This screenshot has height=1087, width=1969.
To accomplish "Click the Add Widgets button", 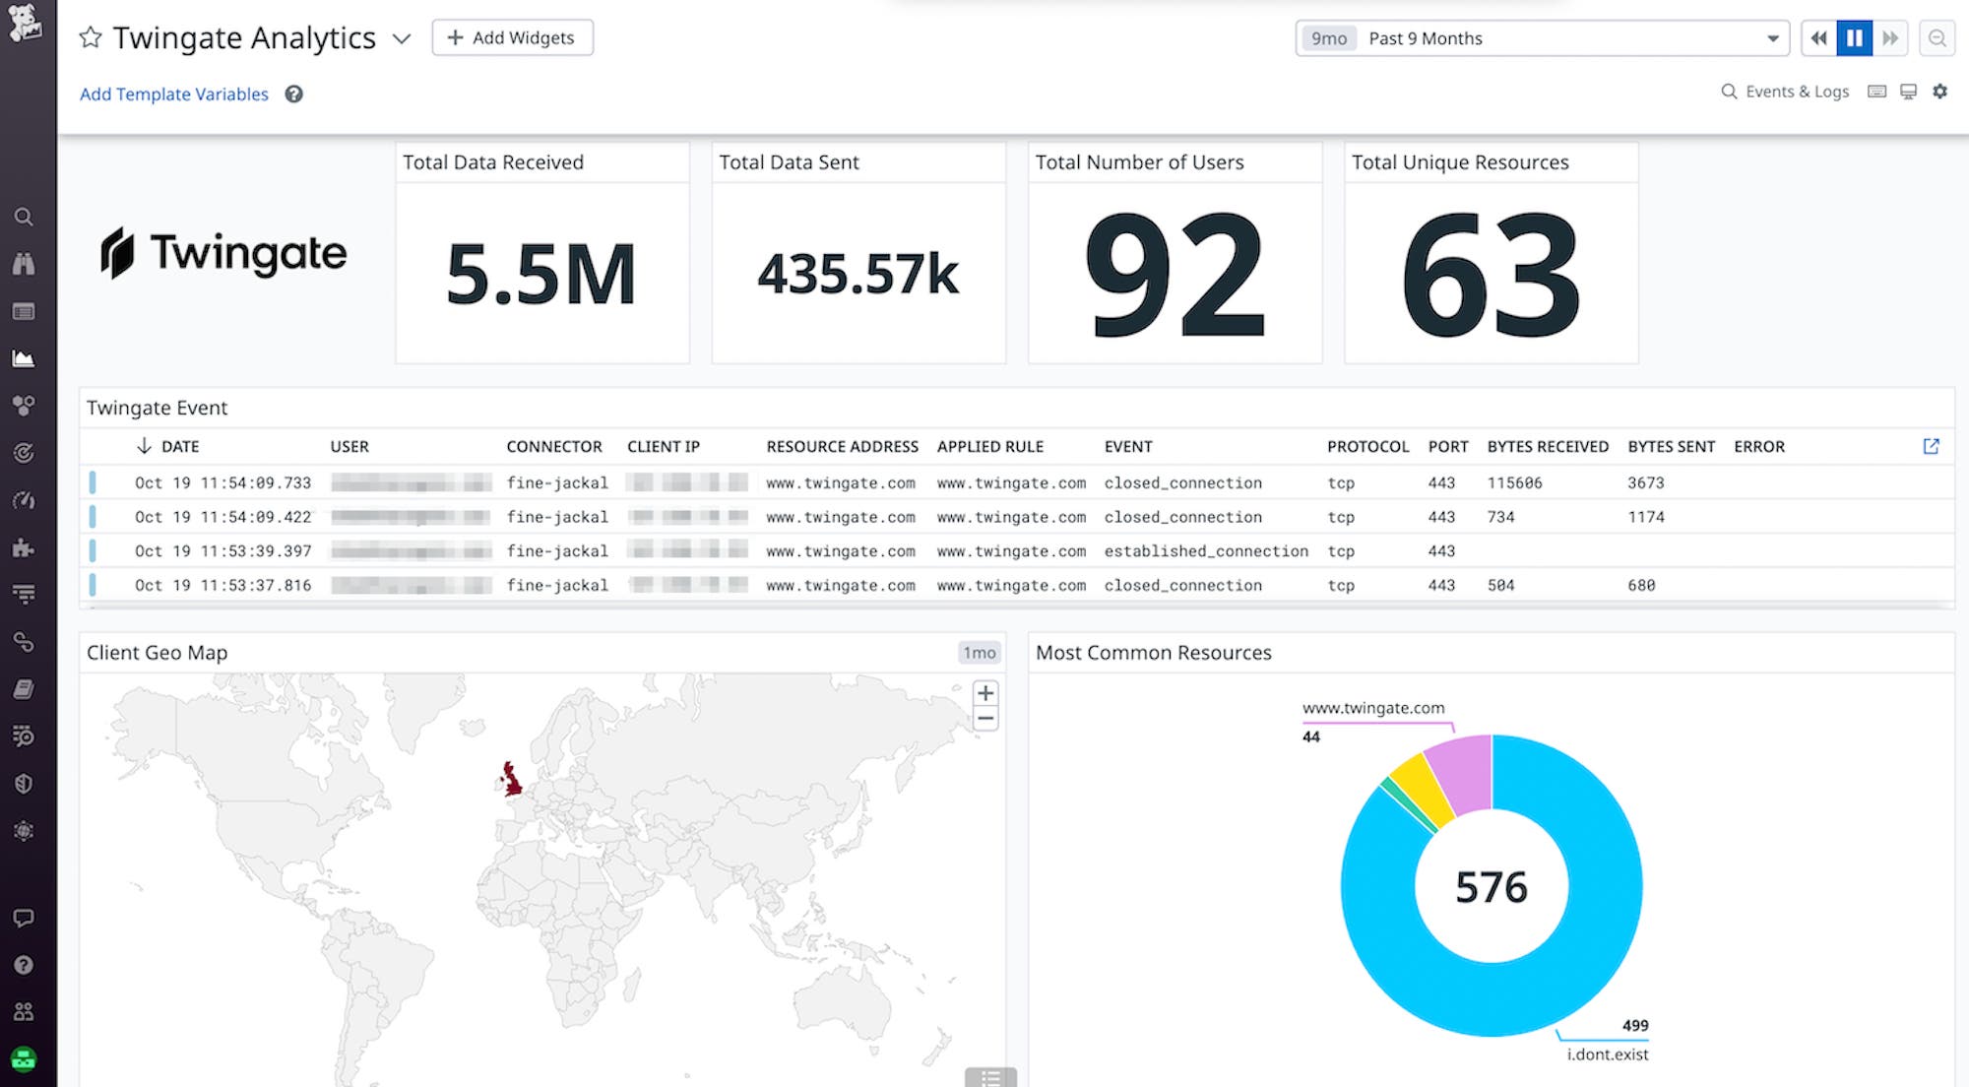I will coord(512,37).
